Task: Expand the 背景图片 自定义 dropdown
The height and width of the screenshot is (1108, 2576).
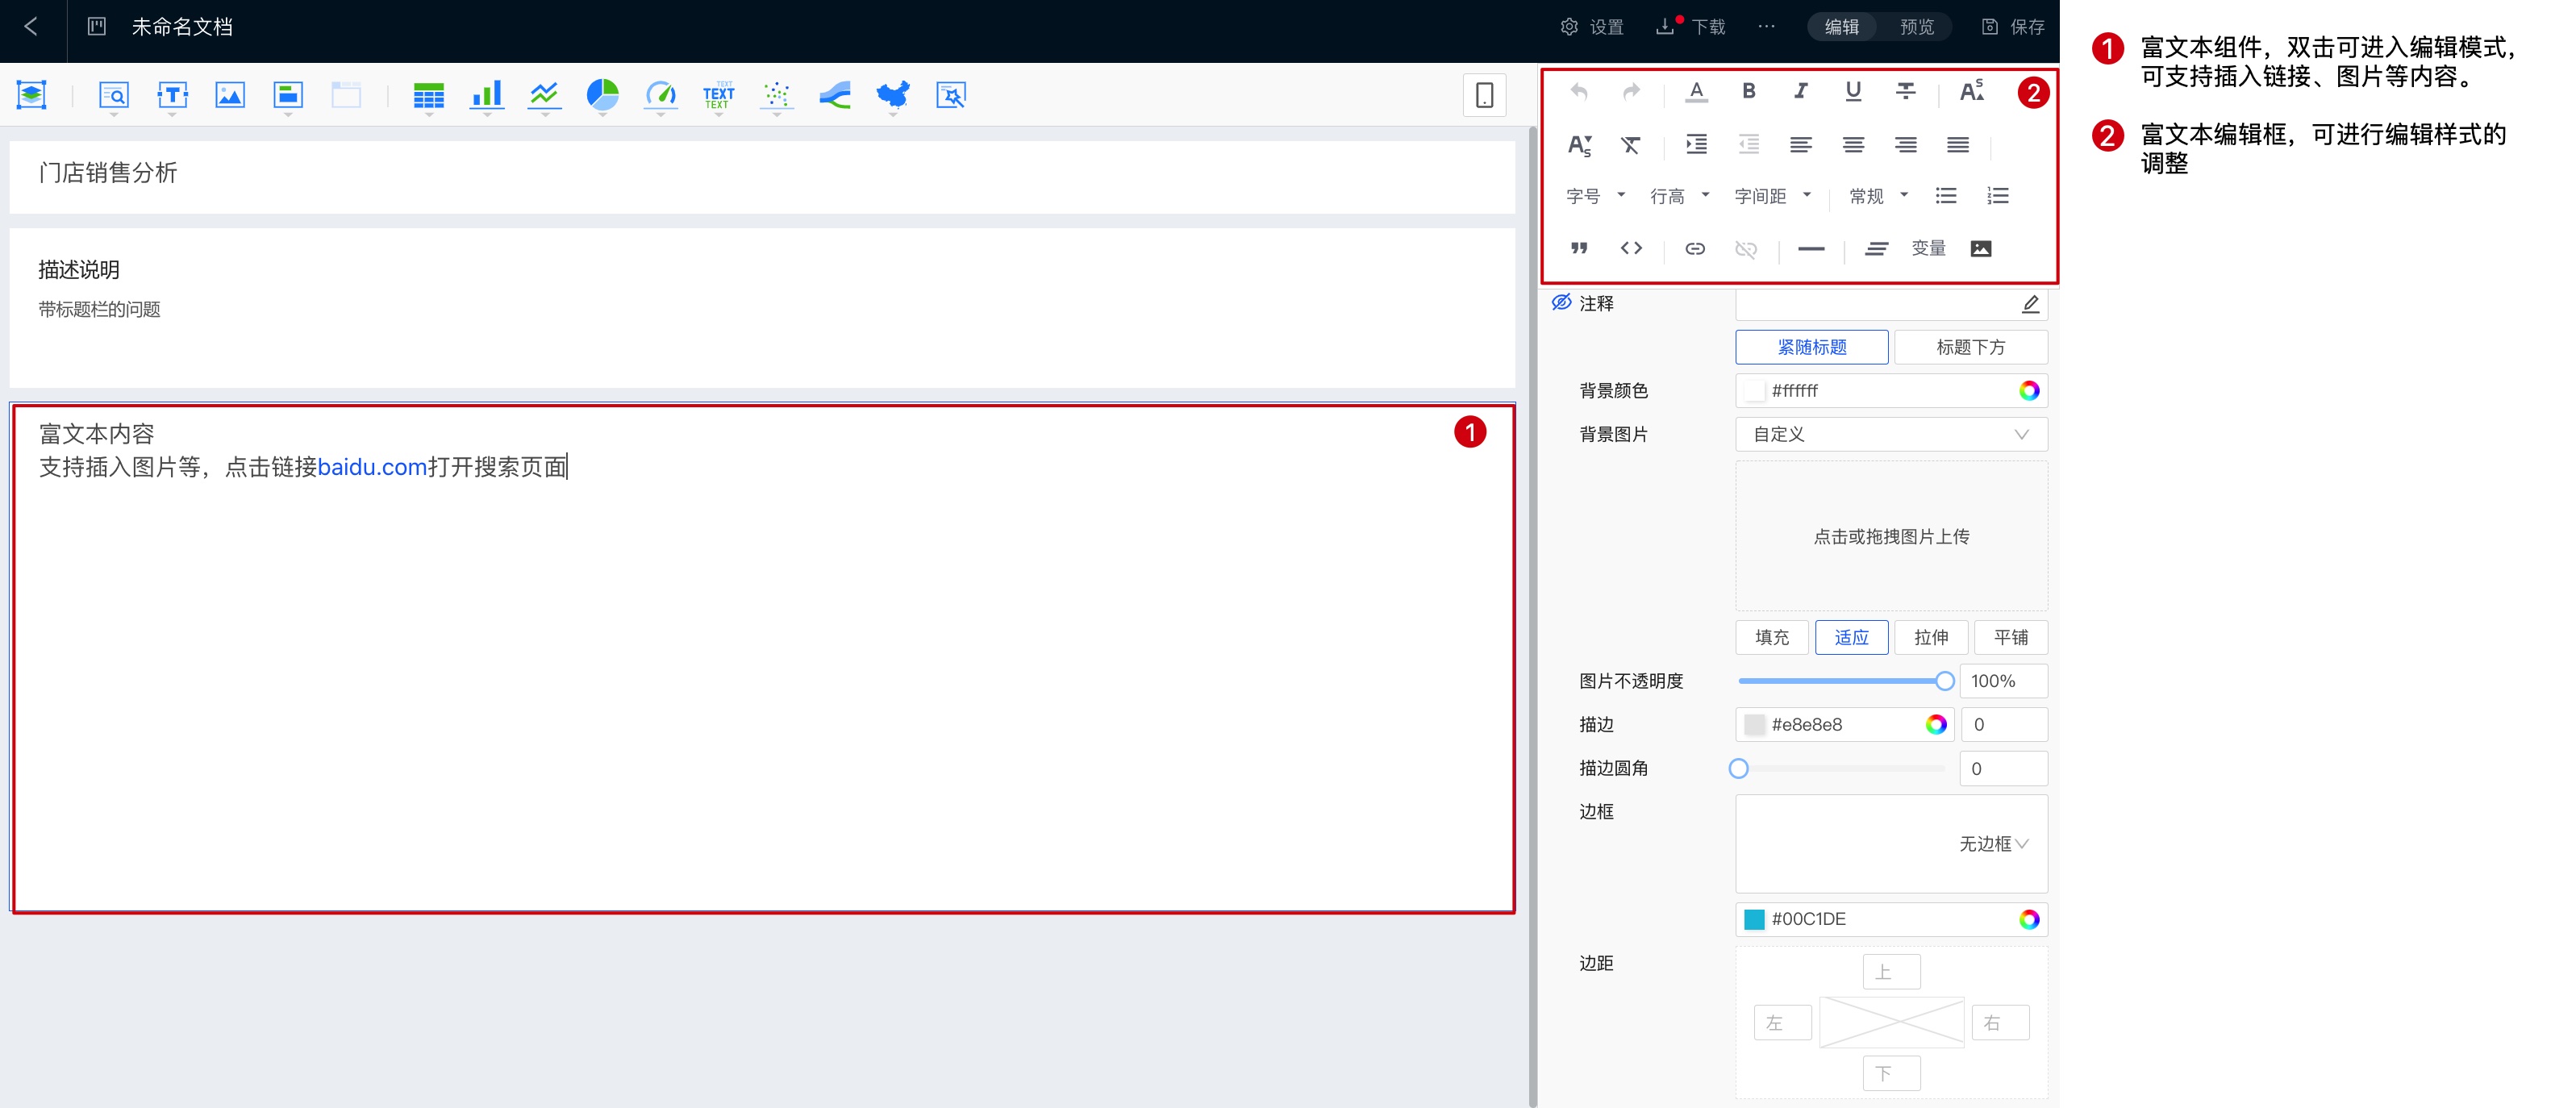Action: tap(1891, 434)
